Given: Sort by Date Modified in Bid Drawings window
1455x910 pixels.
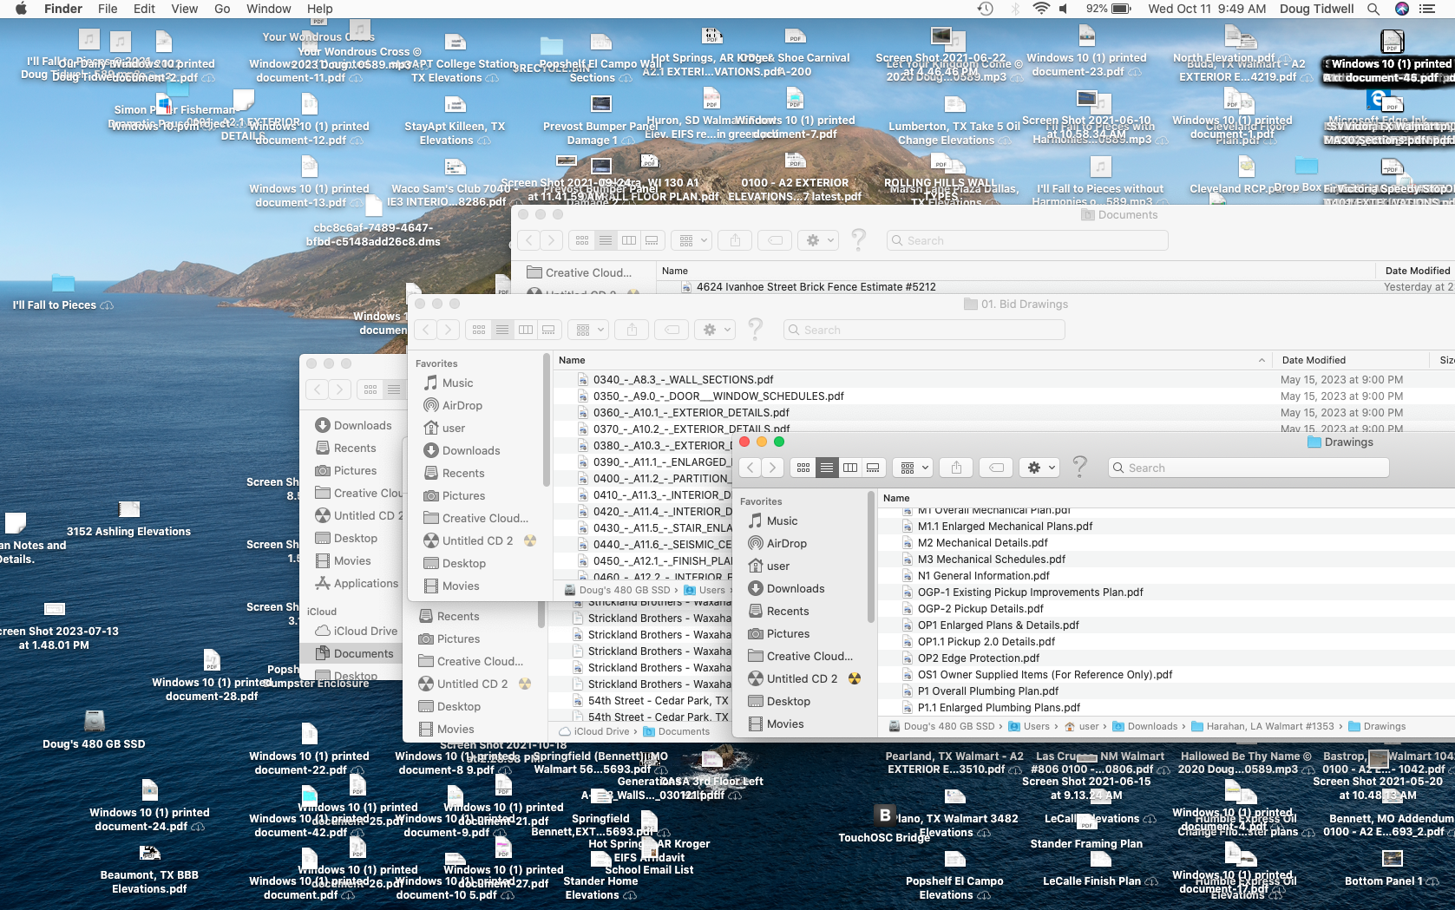Looking at the screenshot, I should pyautogui.click(x=1314, y=360).
